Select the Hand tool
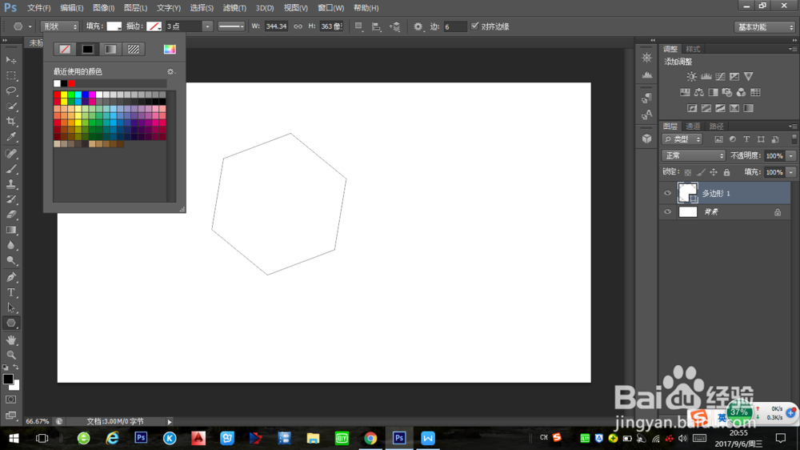The image size is (800, 450). pyautogui.click(x=11, y=340)
